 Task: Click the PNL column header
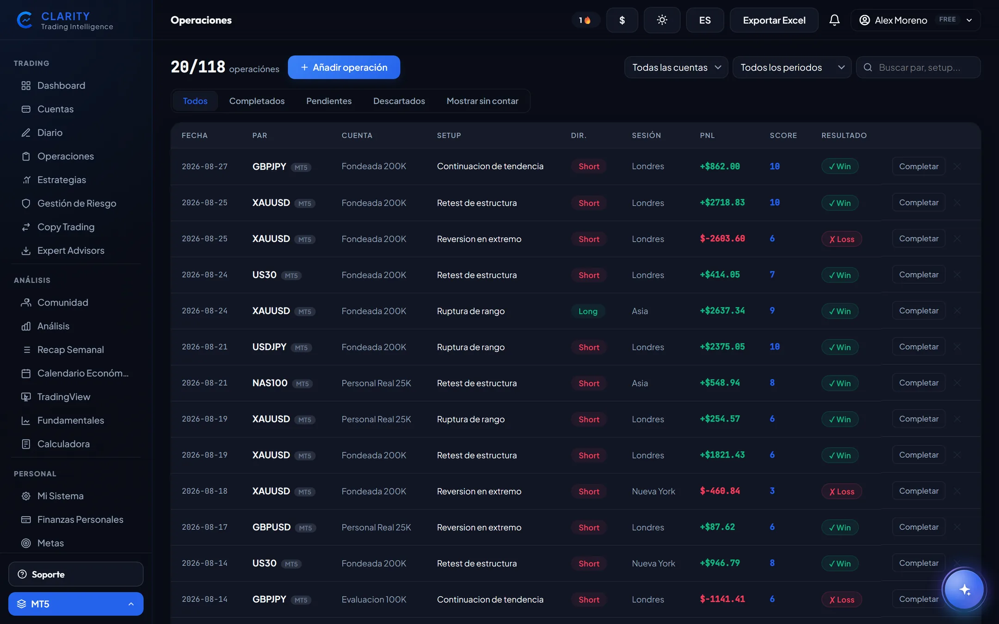pos(707,135)
